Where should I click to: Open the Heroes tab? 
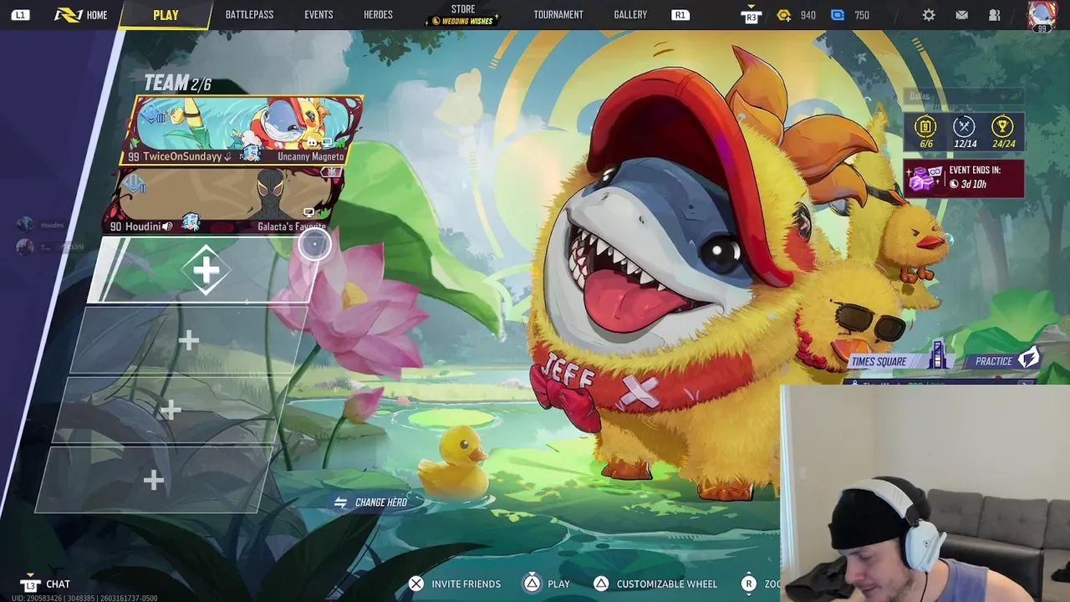point(378,15)
